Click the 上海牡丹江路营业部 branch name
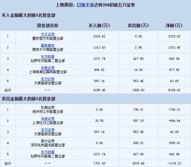 (x=48, y=123)
